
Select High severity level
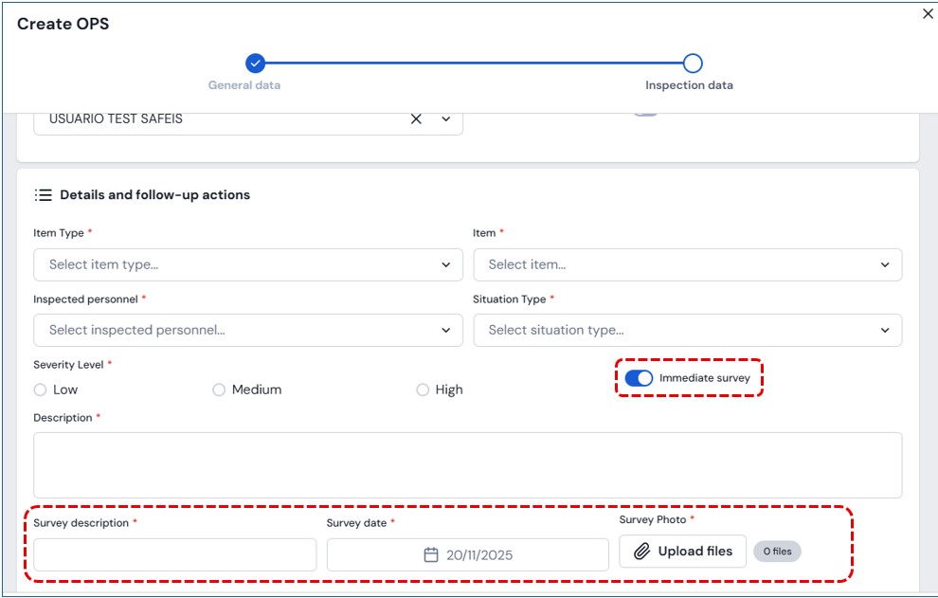(423, 390)
